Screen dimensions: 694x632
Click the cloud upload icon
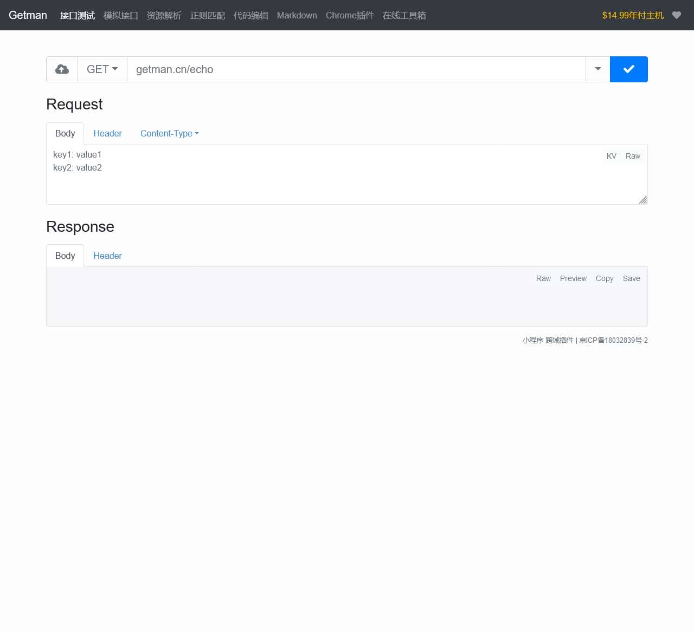[x=62, y=69]
